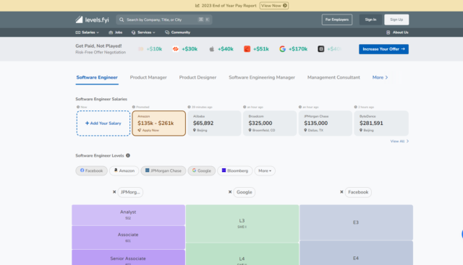463x265 pixels.
Task: Click the search by company input field
Action: click(164, 19)
